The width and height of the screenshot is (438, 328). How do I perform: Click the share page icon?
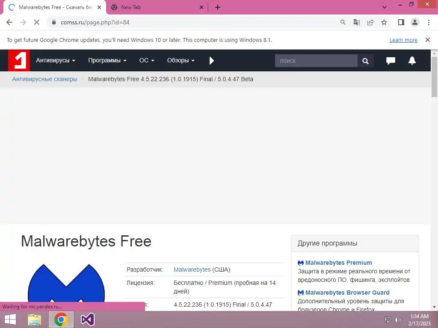[370, 22]
